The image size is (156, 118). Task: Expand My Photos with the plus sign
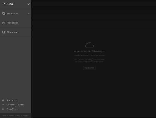click(29, 14)
